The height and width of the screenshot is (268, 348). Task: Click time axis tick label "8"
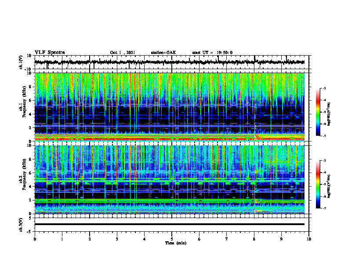(x=254, y=239)
